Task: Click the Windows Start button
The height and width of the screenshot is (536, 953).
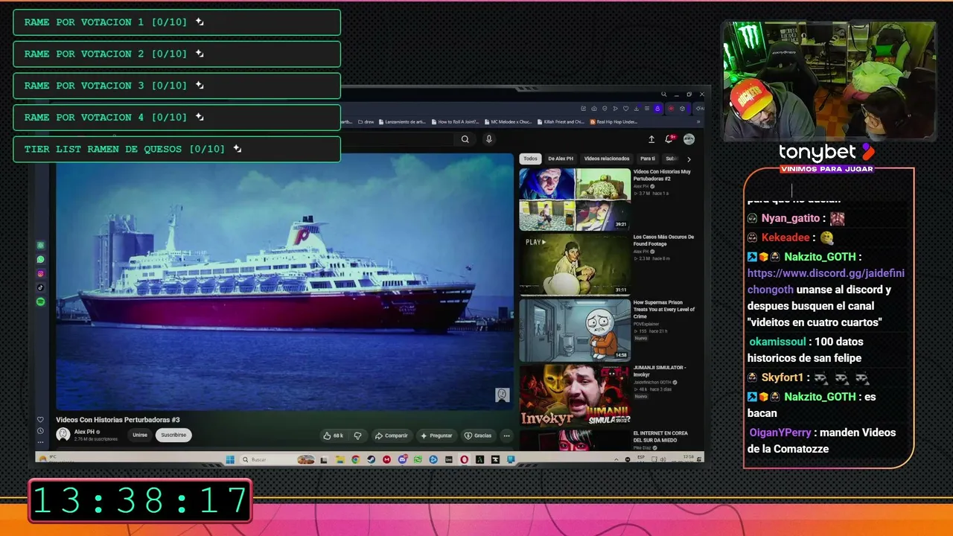Action: 229,459
